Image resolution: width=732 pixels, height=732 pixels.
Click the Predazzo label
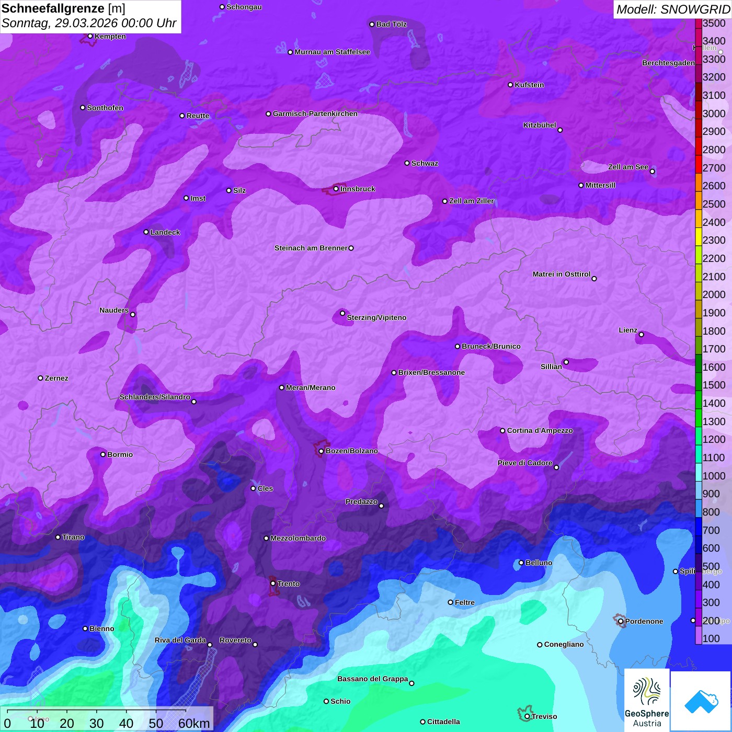(361, 501)
